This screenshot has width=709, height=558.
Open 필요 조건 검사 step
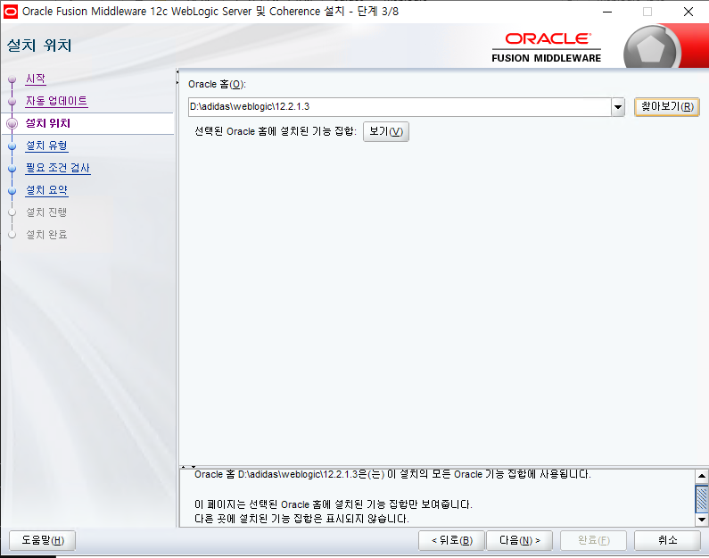tap(58, 168)
